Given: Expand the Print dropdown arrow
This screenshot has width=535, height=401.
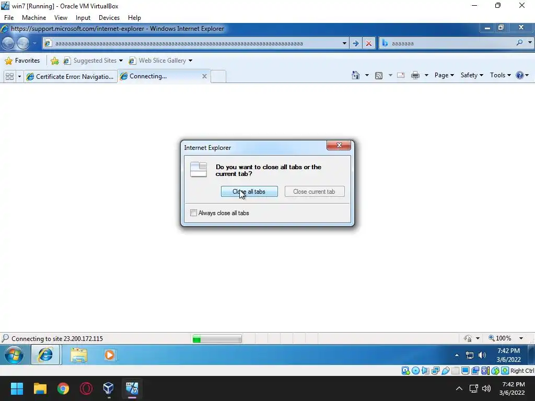Looking at the screenshot, I should [x=426, y=75].
